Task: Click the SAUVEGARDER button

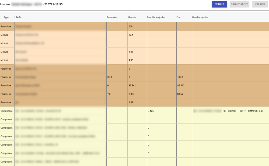Action: 239,4
